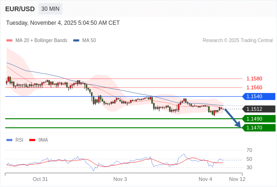Click the chart timestamp text
The image size is (277, 187).
pyautogui.click(x=63, y=23)
